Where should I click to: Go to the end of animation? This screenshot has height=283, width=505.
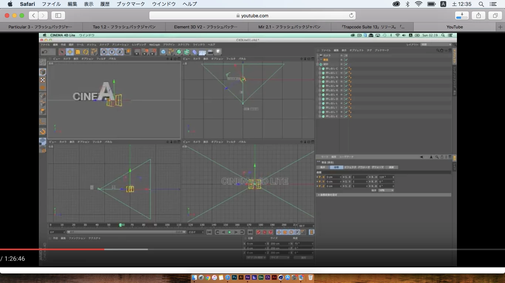click(250, 232)
